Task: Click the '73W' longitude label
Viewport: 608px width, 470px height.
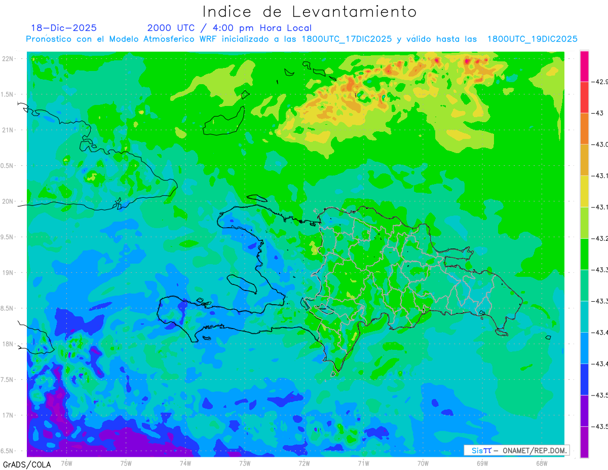Action: (245, 463)
